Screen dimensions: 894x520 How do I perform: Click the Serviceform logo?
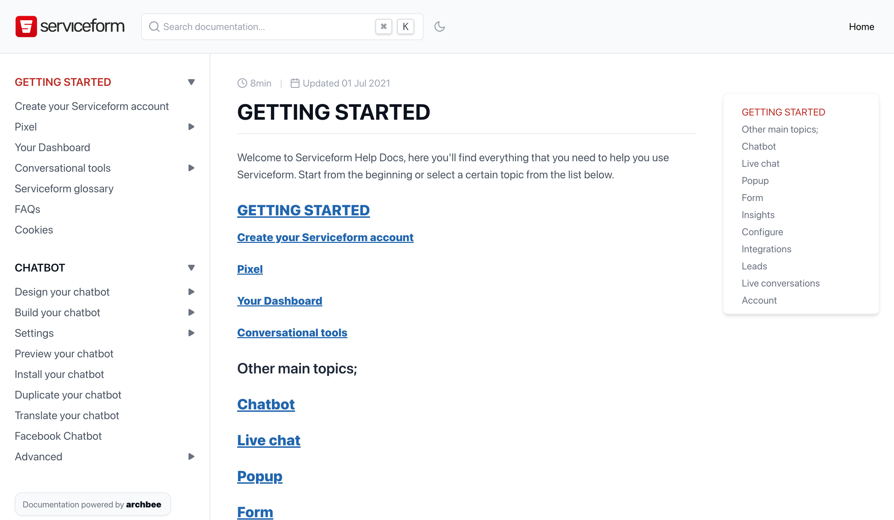[x=70, y=27]
